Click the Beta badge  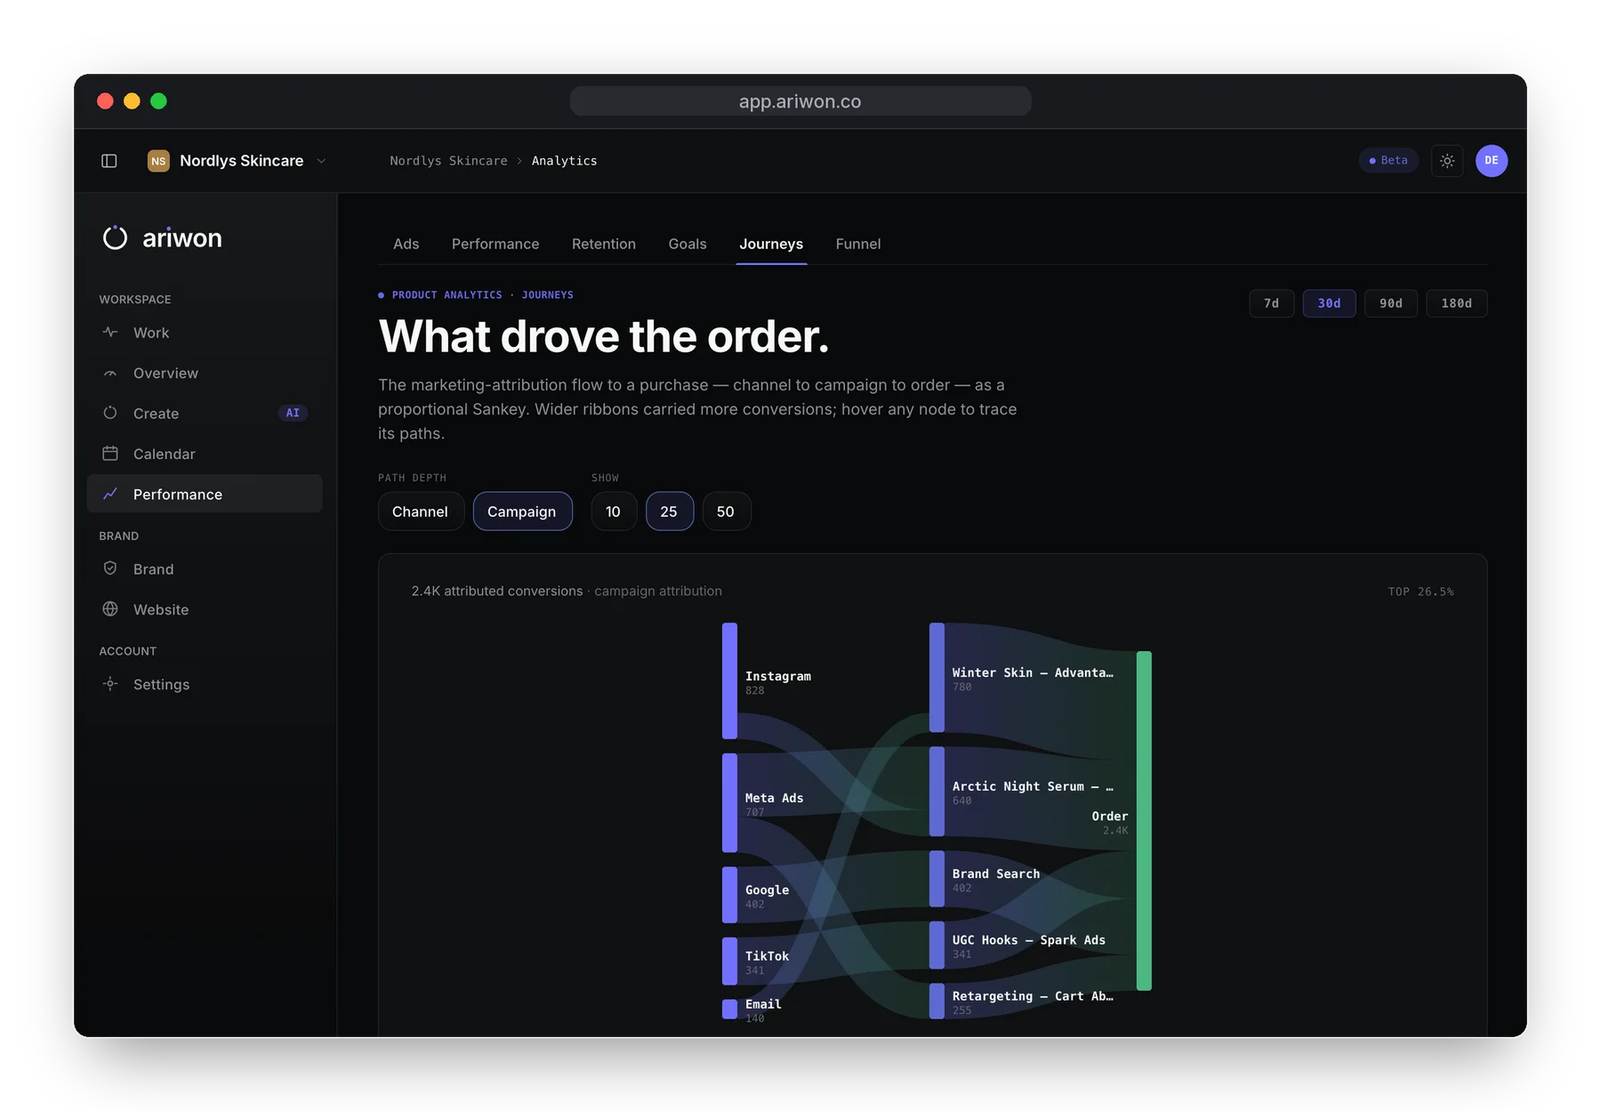[x=1388, y=161]
